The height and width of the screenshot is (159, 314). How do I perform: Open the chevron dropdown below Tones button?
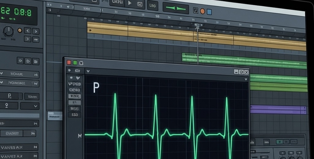click(x=30, y=106)
